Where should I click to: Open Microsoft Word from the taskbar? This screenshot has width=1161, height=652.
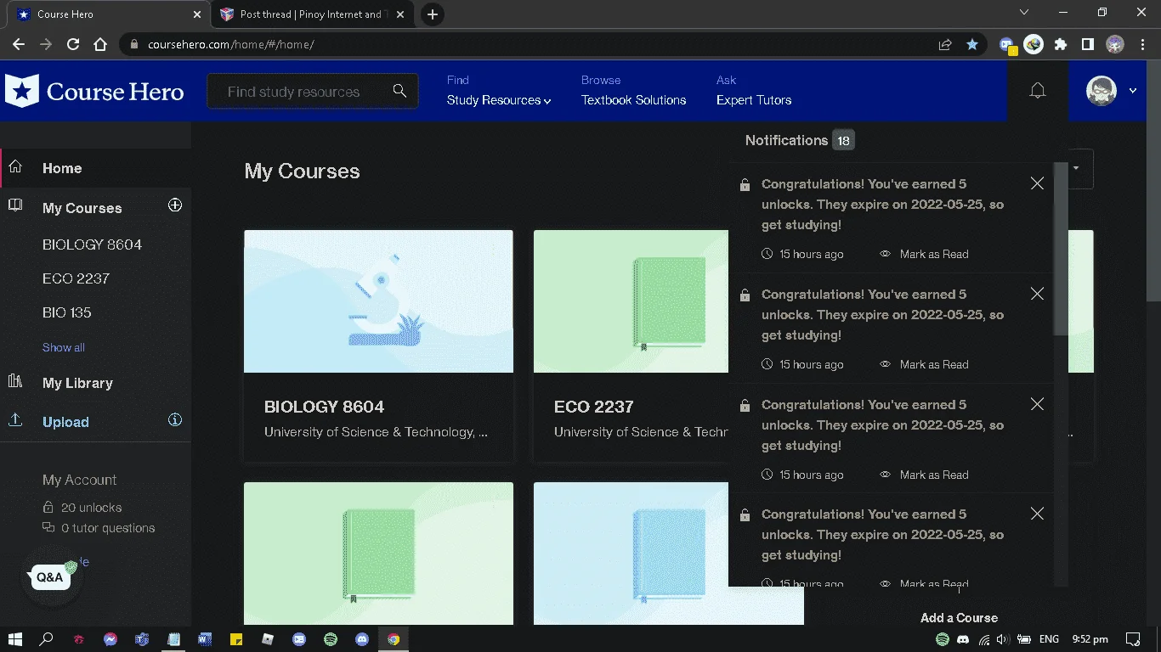click(x=205, y=639)
